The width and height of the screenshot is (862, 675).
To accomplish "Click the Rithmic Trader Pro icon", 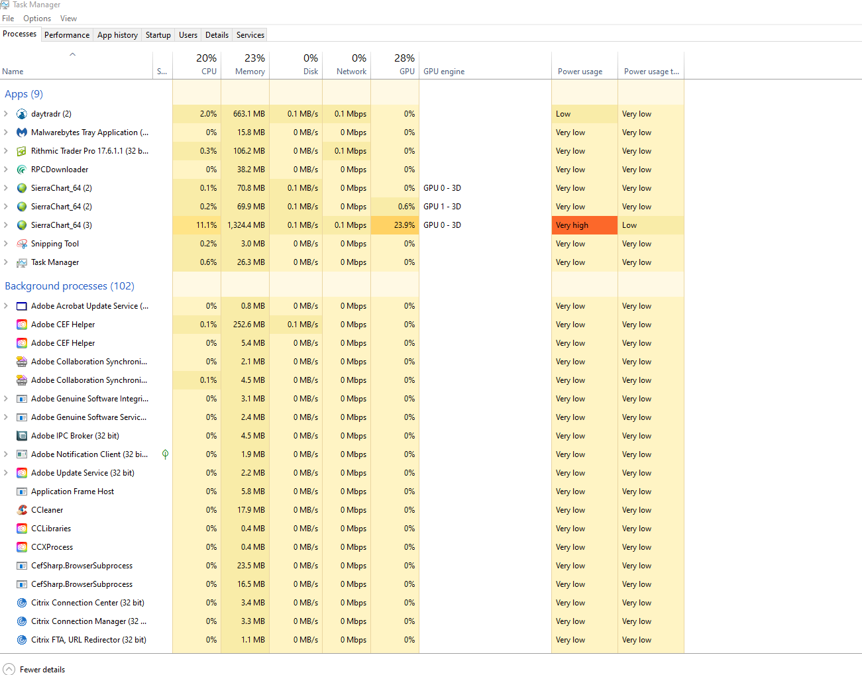I will [x=22, y=151].
